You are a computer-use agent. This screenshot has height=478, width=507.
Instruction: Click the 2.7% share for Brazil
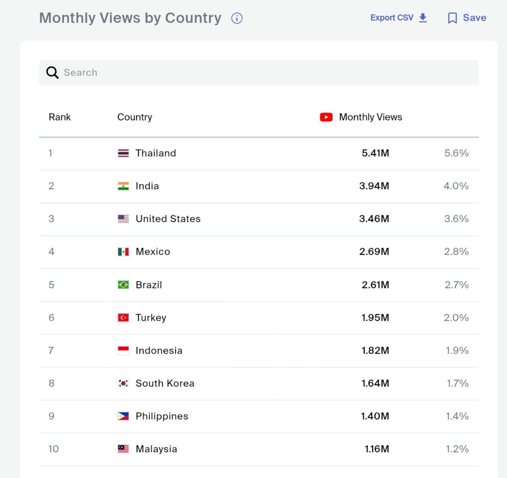point(457,285)
